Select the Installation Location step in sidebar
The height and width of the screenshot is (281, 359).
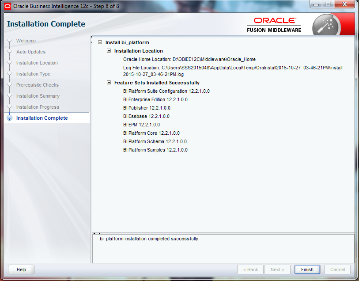37,63
